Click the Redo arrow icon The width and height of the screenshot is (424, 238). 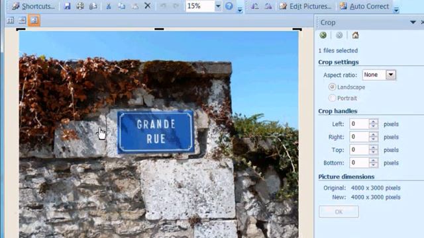(x=176, y=6)
